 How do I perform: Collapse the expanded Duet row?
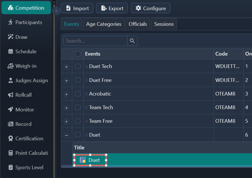[x=67, y=135]
